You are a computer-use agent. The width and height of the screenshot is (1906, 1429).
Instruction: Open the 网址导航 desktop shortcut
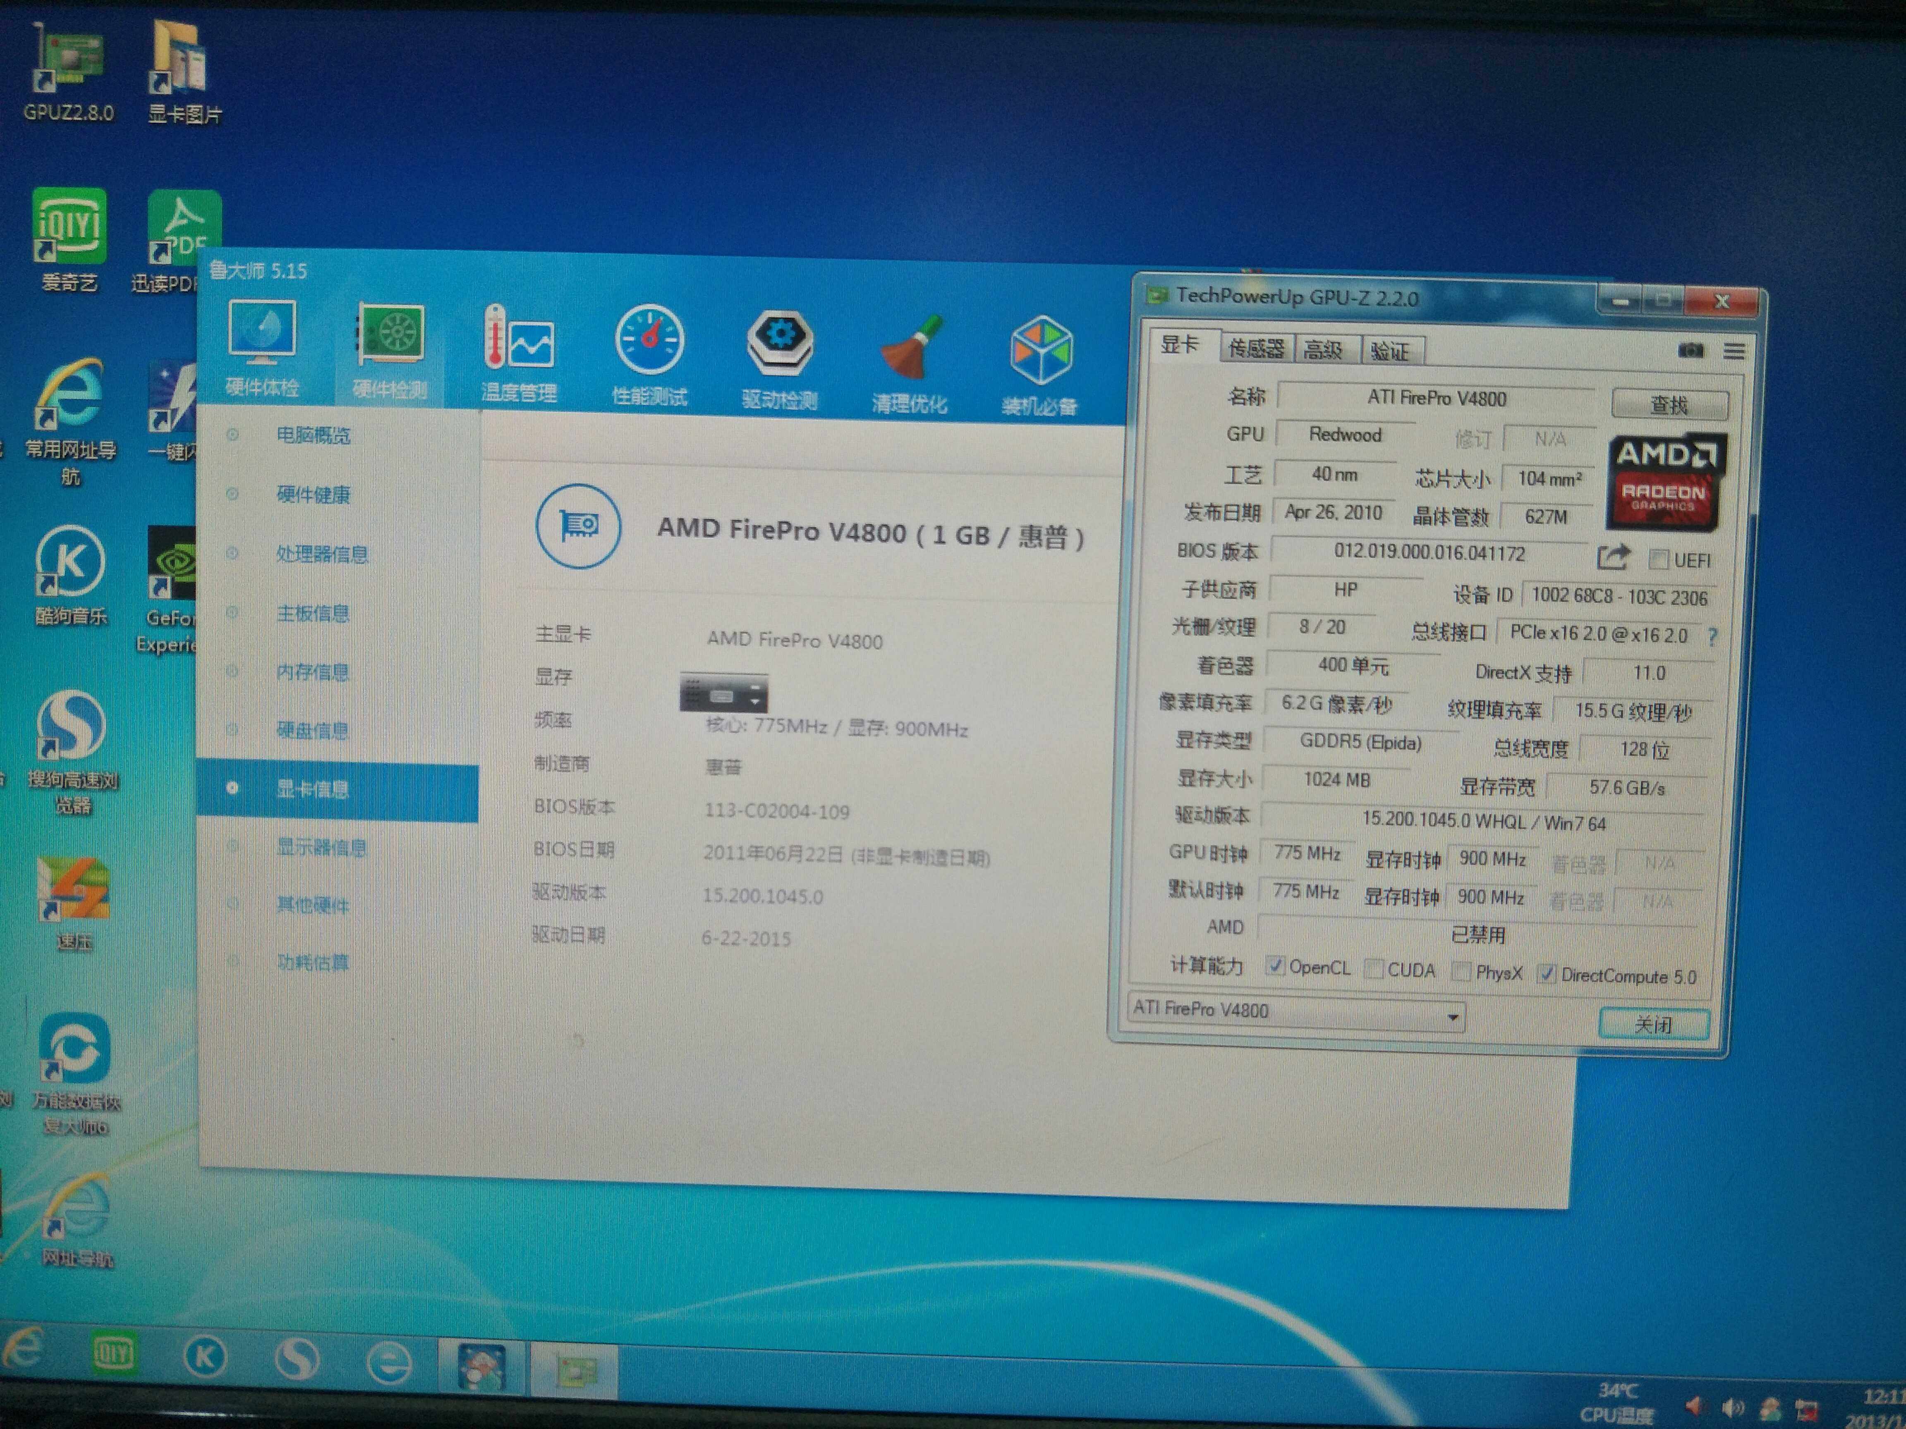77,1221
